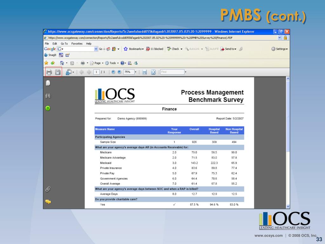The height and width of the screenshot is (244, 325).
Task: Click the Messenger icon in the command bar
Action: coord(136,63)
